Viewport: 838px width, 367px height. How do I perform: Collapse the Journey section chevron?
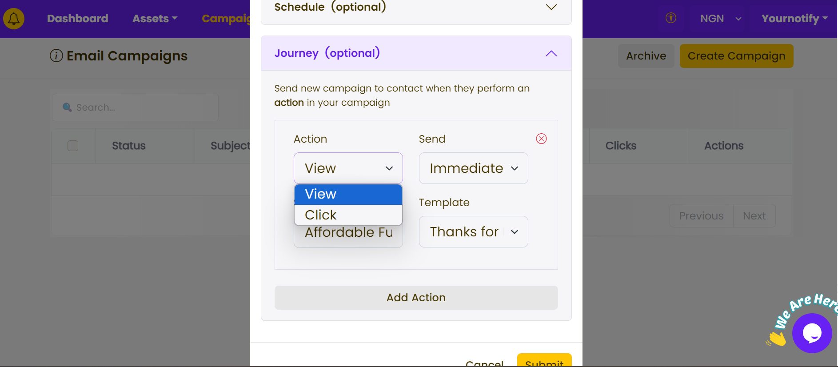point(551,53)
